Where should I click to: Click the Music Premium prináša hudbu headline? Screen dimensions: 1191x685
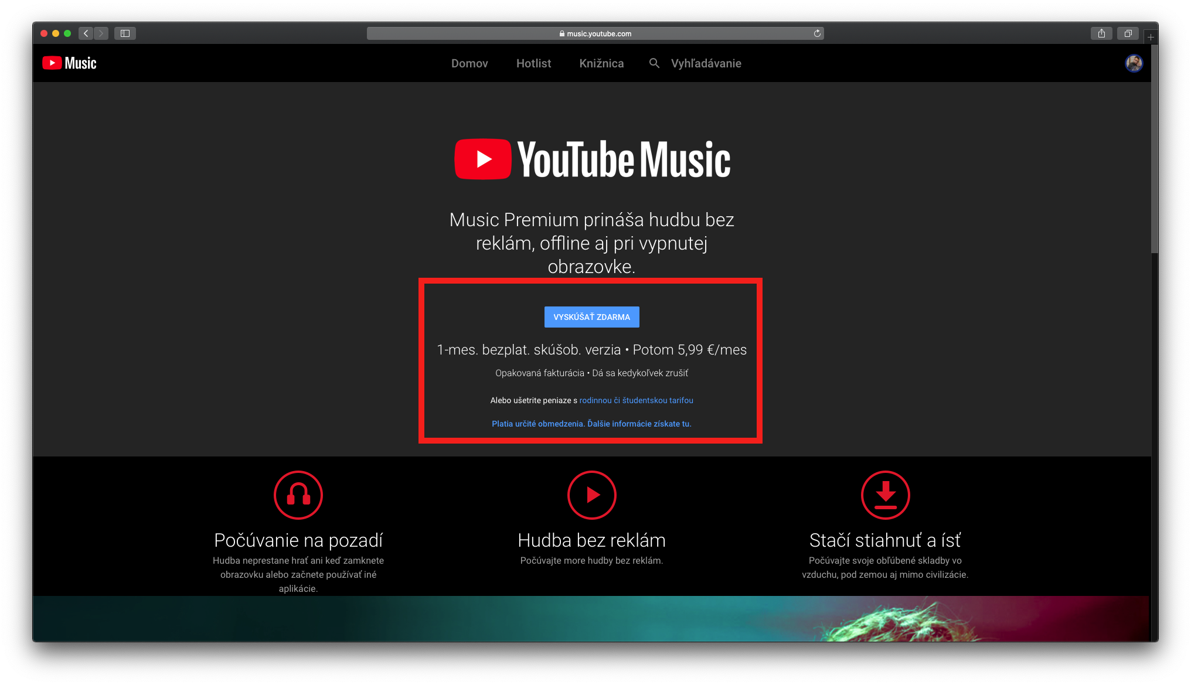(x=591, y=243)
